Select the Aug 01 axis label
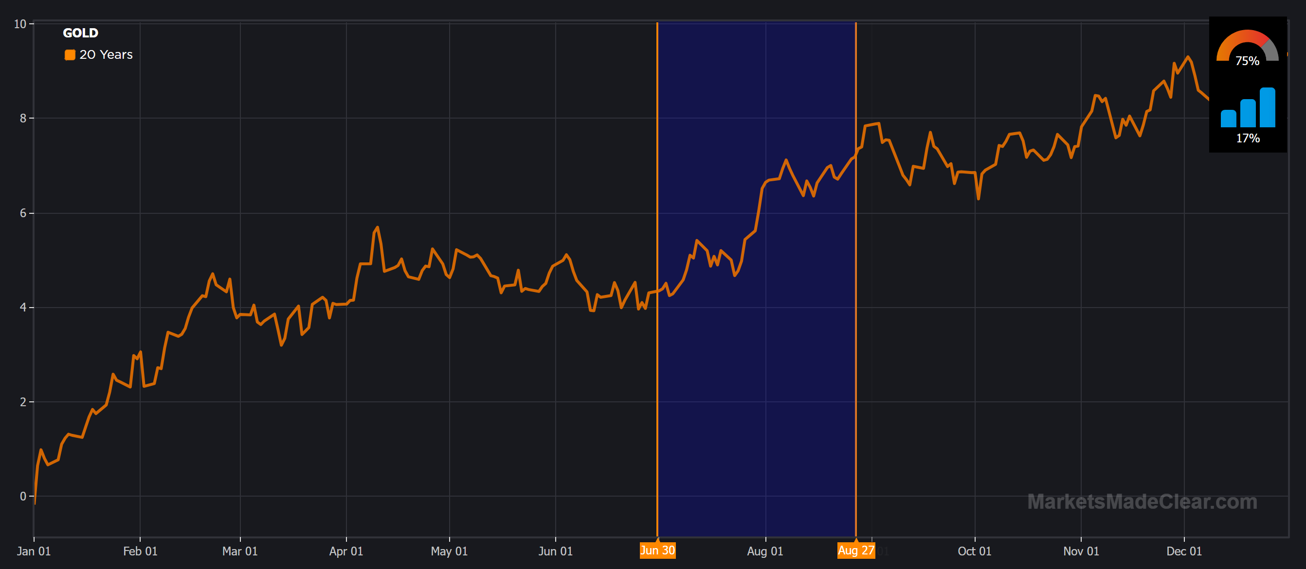Image resolution: width=1306 pixels, height=569 pixels. (765, 552)
